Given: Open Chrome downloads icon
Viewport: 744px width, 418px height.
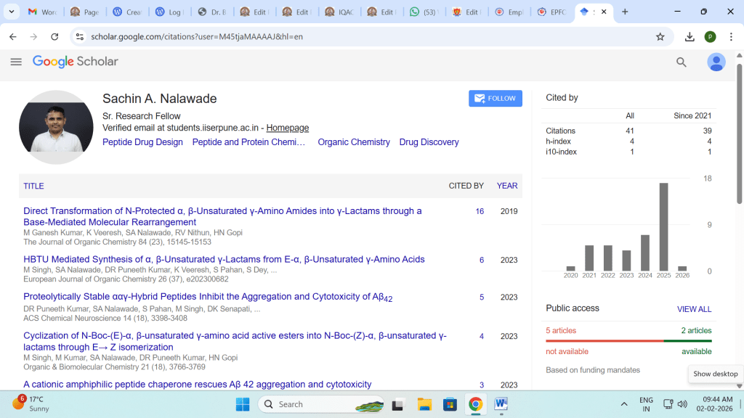Looking at the screenshot, I should 690,36.
